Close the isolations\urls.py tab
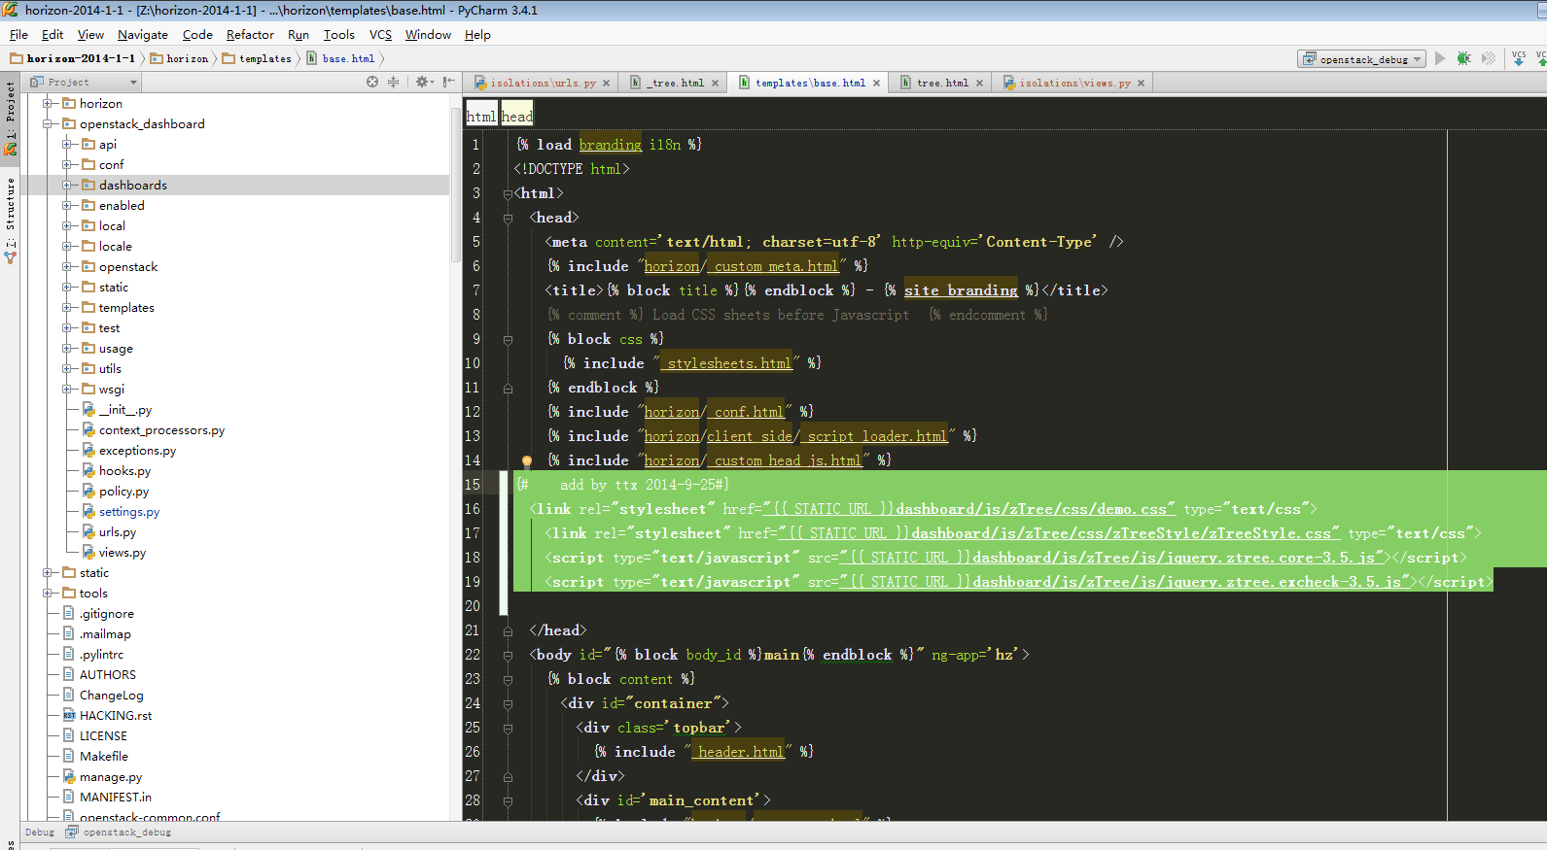 pyautogui.click(x=606, y=84)
